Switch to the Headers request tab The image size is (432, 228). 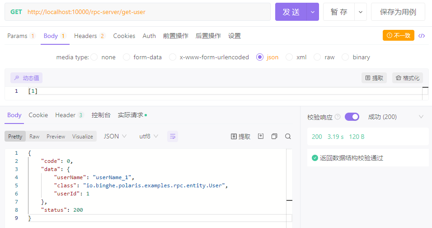pos(89,36)
